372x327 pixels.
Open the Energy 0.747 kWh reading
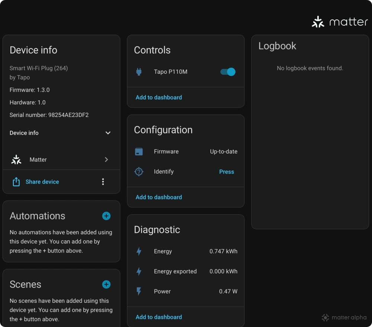[223, 251]
